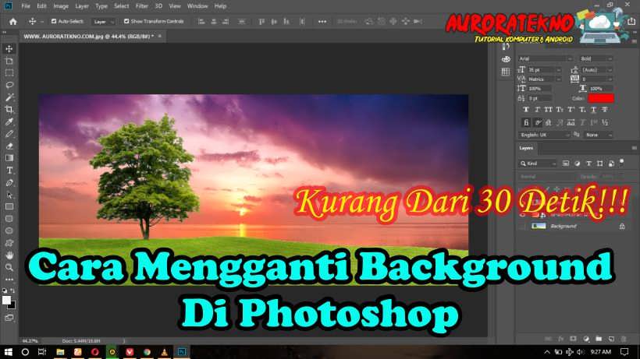Click the Home icon in options bar
The image size is (640, 359).
pos(13,22)
